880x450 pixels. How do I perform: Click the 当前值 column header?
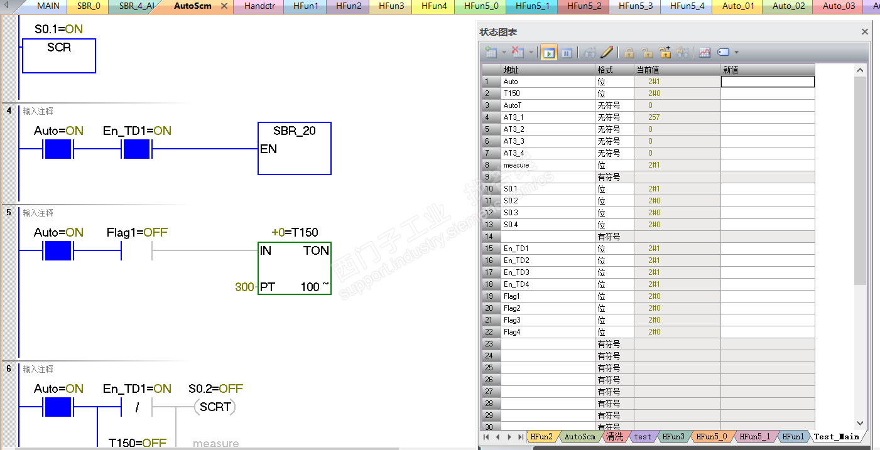click(x=677, y=70)
